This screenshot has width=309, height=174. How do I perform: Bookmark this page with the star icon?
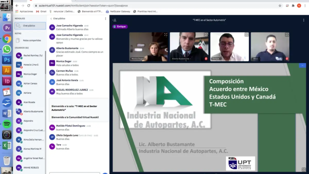pyautogui.click(x=280, y=5)
